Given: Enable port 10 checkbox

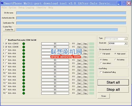Looking at the screenshot, I should tap(6, 73).
